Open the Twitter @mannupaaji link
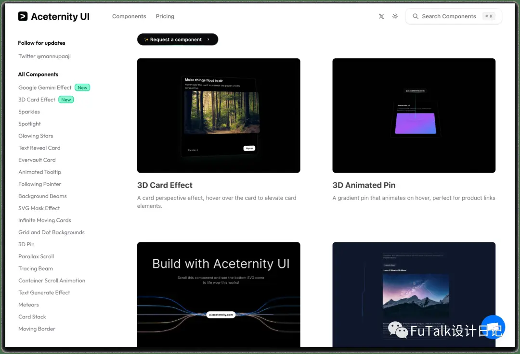Viewport: 520px width, 354px height. click(44, 56)
